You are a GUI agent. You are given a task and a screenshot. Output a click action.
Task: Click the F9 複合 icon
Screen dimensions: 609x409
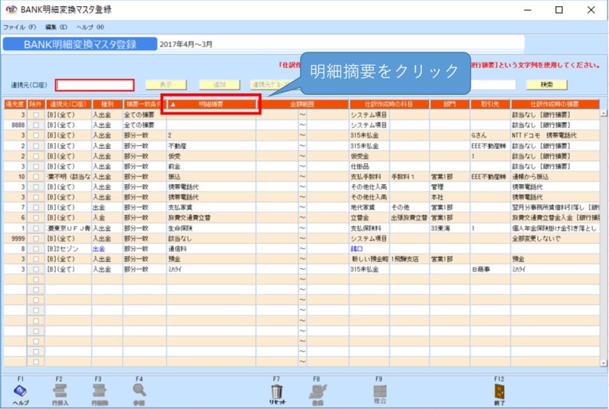[379, 392]
